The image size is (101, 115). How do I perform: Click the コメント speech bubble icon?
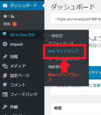(5, 85)
